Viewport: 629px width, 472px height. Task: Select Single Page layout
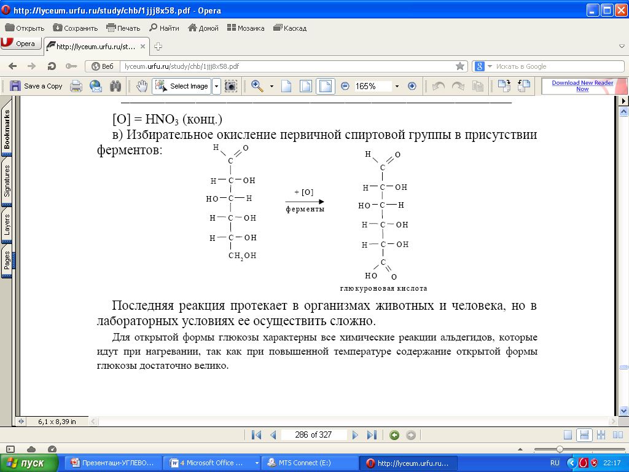tap(568, 435)
